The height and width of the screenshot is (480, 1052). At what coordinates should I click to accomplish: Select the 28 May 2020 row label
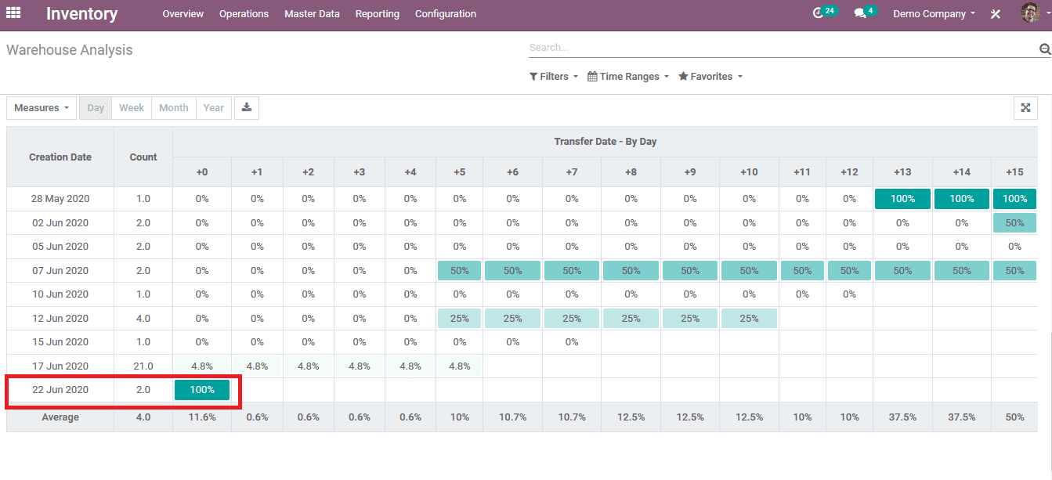60,199
